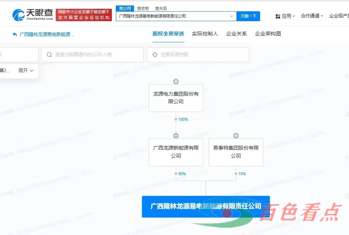Image resolution: width=349 pixels, height=235 pixels.
Task: Click the 100% shareholding label
Action: pos(183,119)
